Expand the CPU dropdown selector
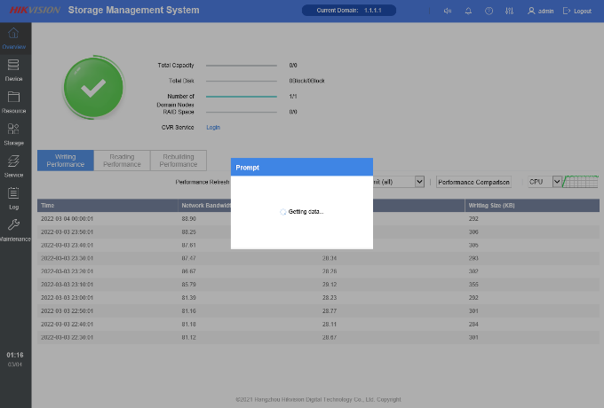Viewport: 604px width, 408px height. click(557, 182)
